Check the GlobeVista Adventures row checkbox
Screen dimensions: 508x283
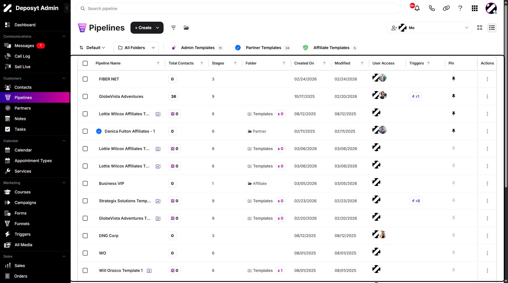[x=85, y=96]
